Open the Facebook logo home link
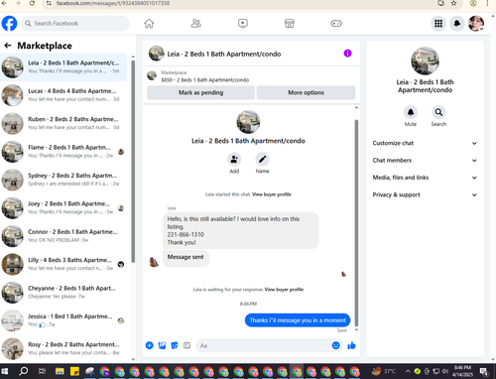 pyautogui.click(x=9, y=24)
